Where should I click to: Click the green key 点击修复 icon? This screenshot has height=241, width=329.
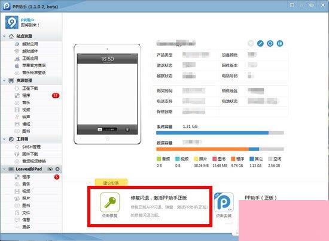click(109, 202)
